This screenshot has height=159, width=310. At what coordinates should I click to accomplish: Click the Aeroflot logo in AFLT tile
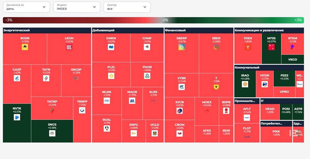point(247,118)
